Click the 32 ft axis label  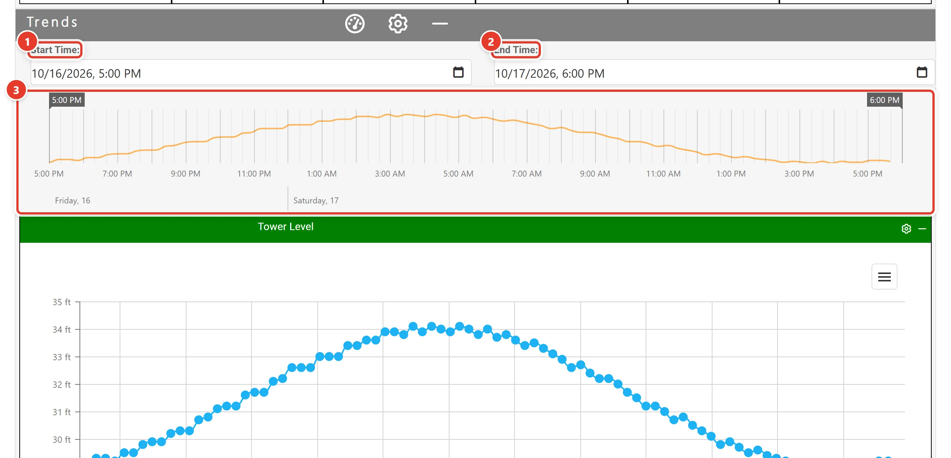pos(62,385)
